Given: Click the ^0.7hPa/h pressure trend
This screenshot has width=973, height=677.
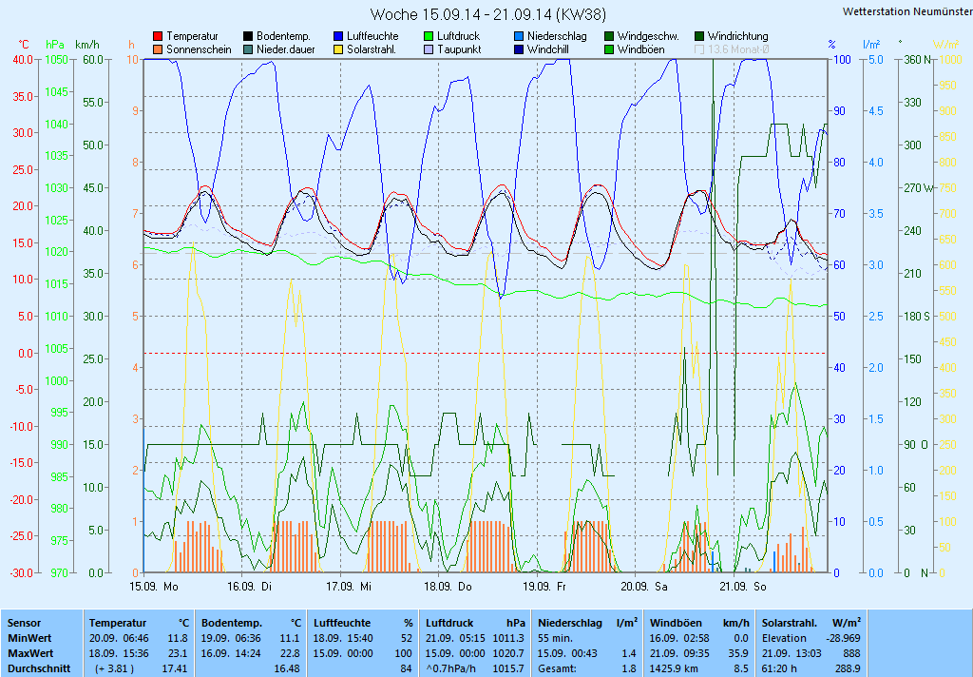Looking at the screenshot, I should click(451, 669).
